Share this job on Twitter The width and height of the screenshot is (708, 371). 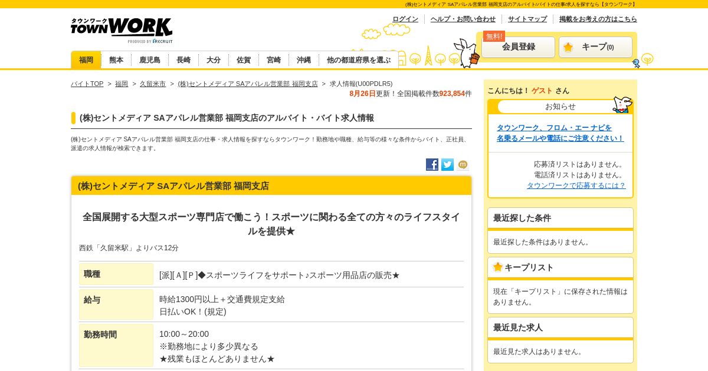tap(448, 165)
